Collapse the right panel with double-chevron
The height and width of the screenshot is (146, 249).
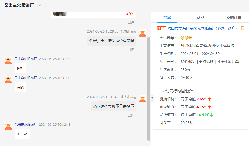tap(152, 98)
